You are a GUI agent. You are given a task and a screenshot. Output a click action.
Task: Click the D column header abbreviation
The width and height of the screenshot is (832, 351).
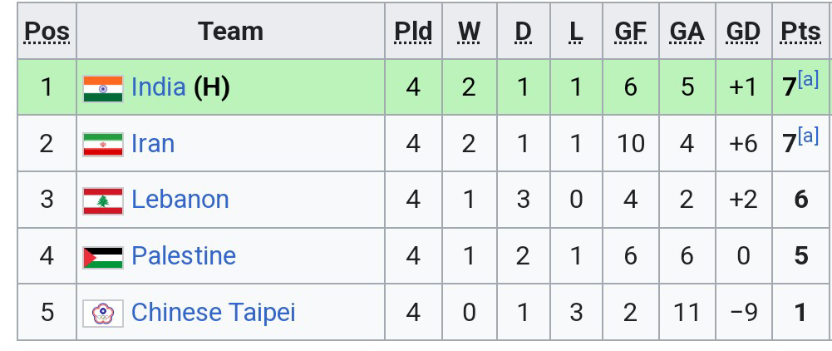pos(523,32)
